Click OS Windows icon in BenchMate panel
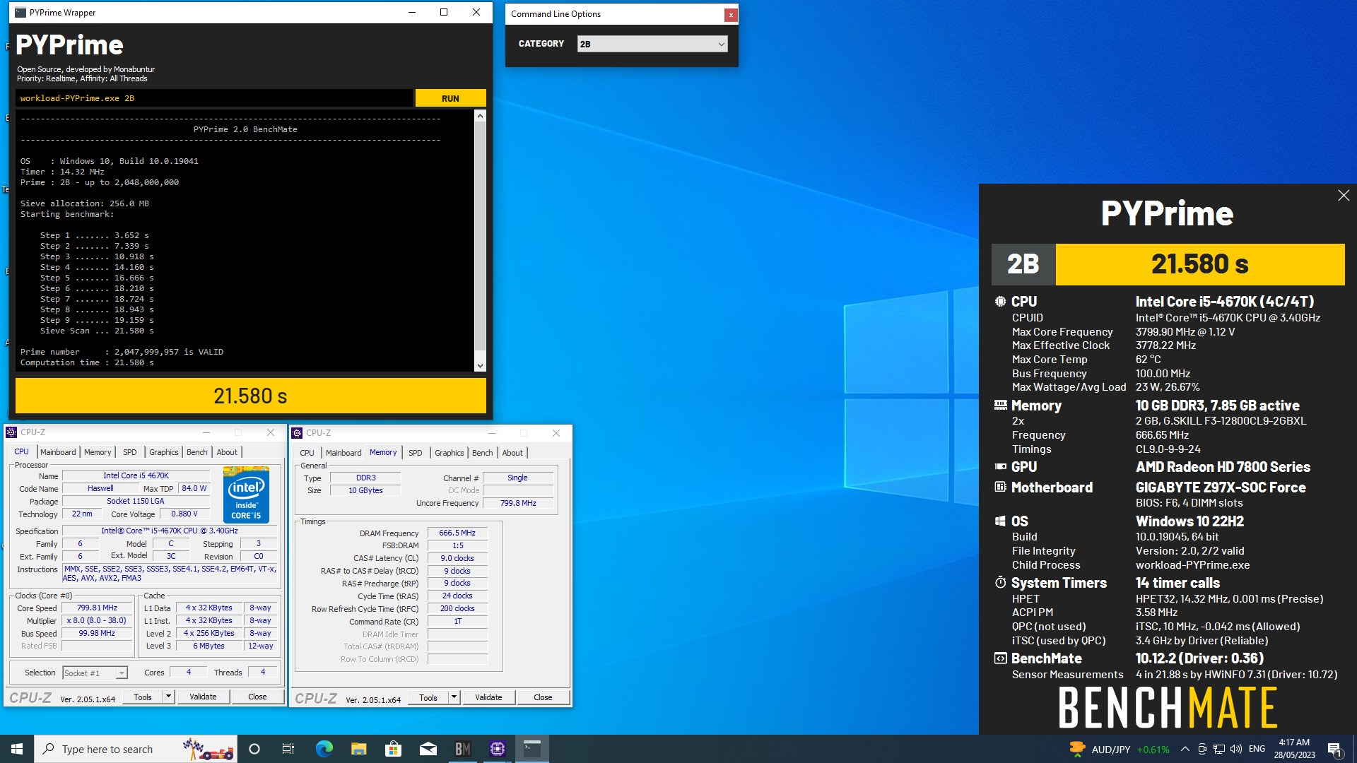The height and width of the screenshot is (763, 1357). tap(1000, 521)
